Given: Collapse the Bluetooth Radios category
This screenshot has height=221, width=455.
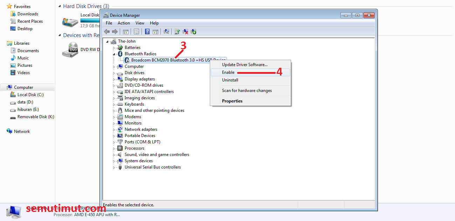Looking at the screenshot, I should [x=114, y=54].
